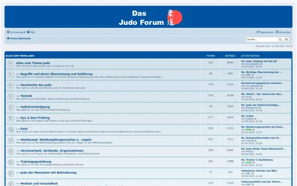Screen dimensions: 297x186
Task: View latest post icon in Alles zum Thema Judo row
Action: coord(262,64)
